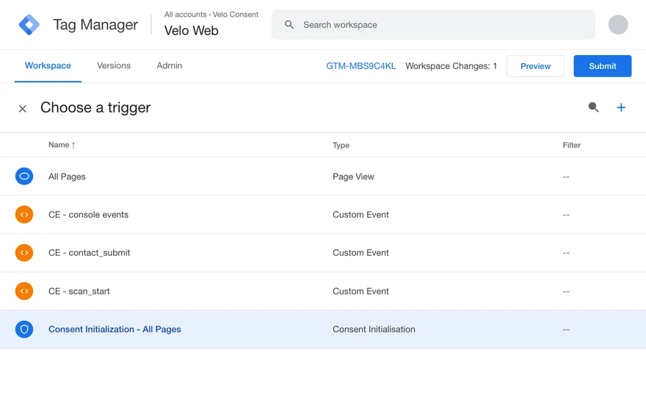This screenshot has height=403, width=646.
Task: Click Custom Event type for CE - contact_submit
Action: tap(360, 253)
